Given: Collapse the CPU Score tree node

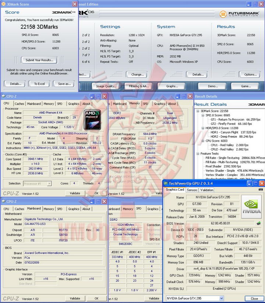Looking at the screenshot, I should (203, 141).
